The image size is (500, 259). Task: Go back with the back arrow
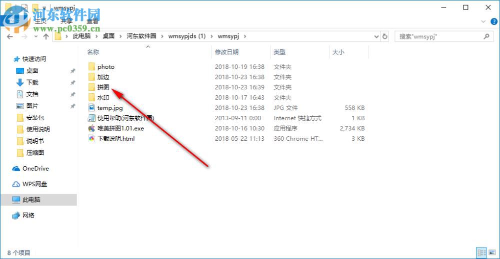coord(10,36)
